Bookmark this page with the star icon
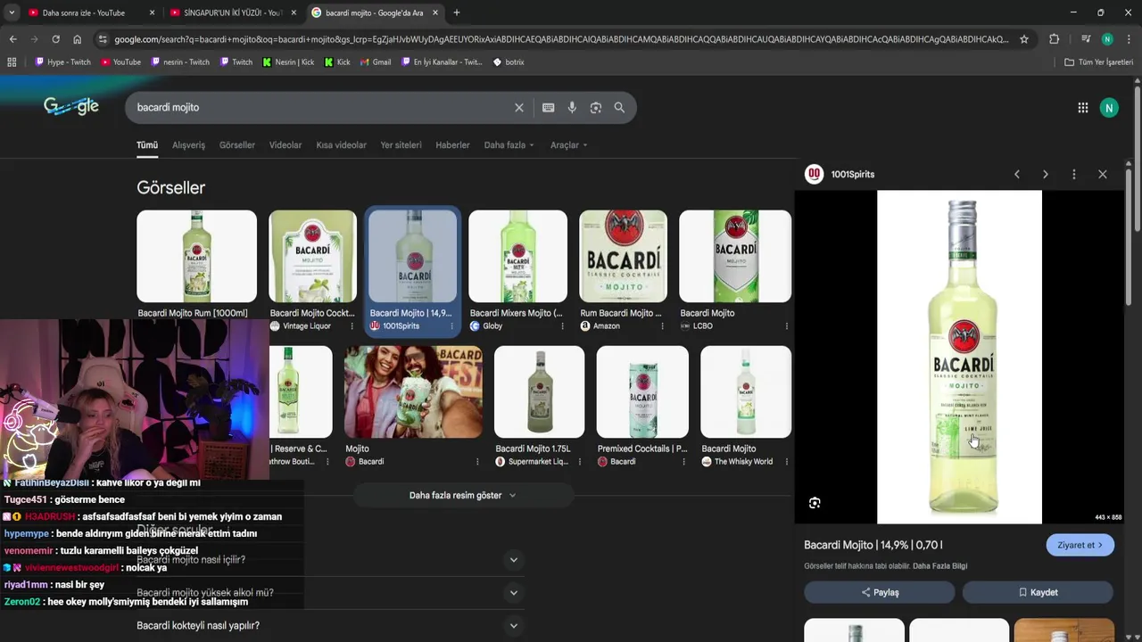1142x642 pixels. (1024, 39)
